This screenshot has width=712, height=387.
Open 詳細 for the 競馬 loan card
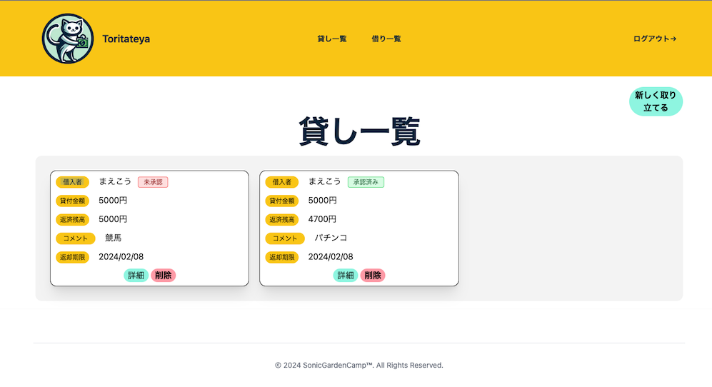click(x=136, y=276)
